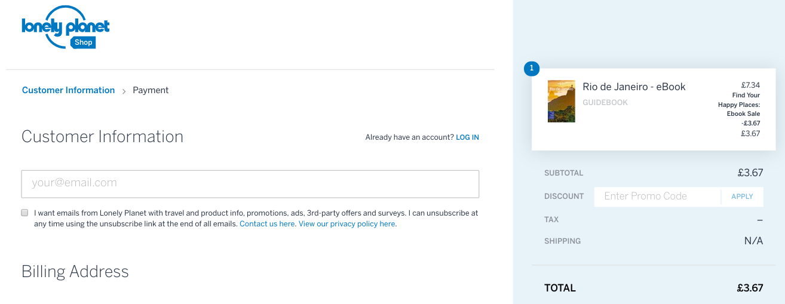Switch to the Payment breadcrumb step

coord(151,90)
